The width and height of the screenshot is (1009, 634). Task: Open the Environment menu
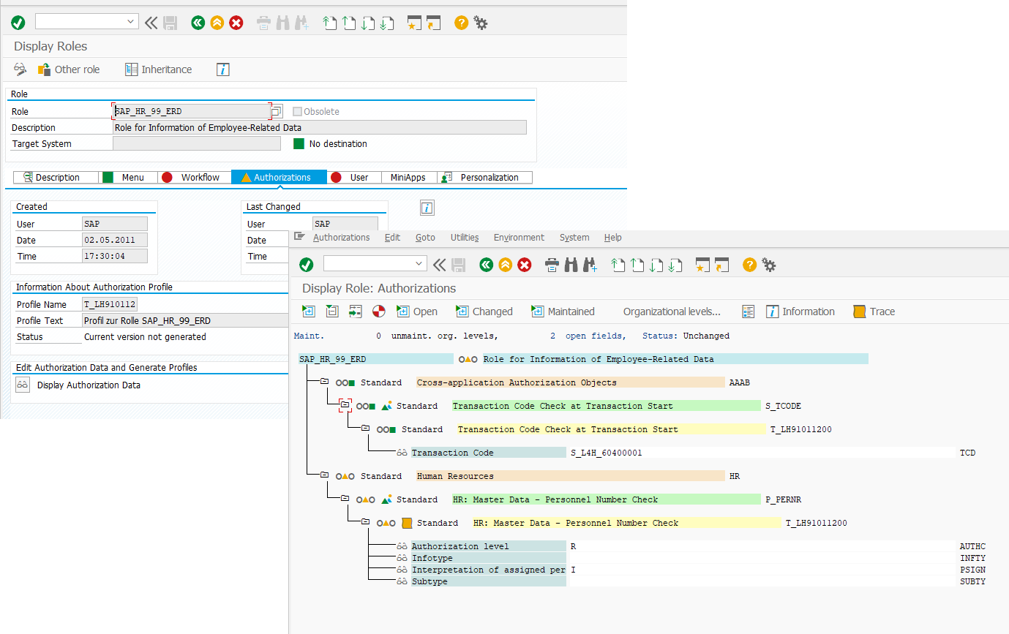point(519,238)
